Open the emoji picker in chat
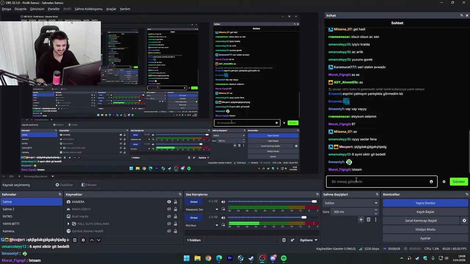The height and width of the screenshot is (264, 470). point(431,181)
